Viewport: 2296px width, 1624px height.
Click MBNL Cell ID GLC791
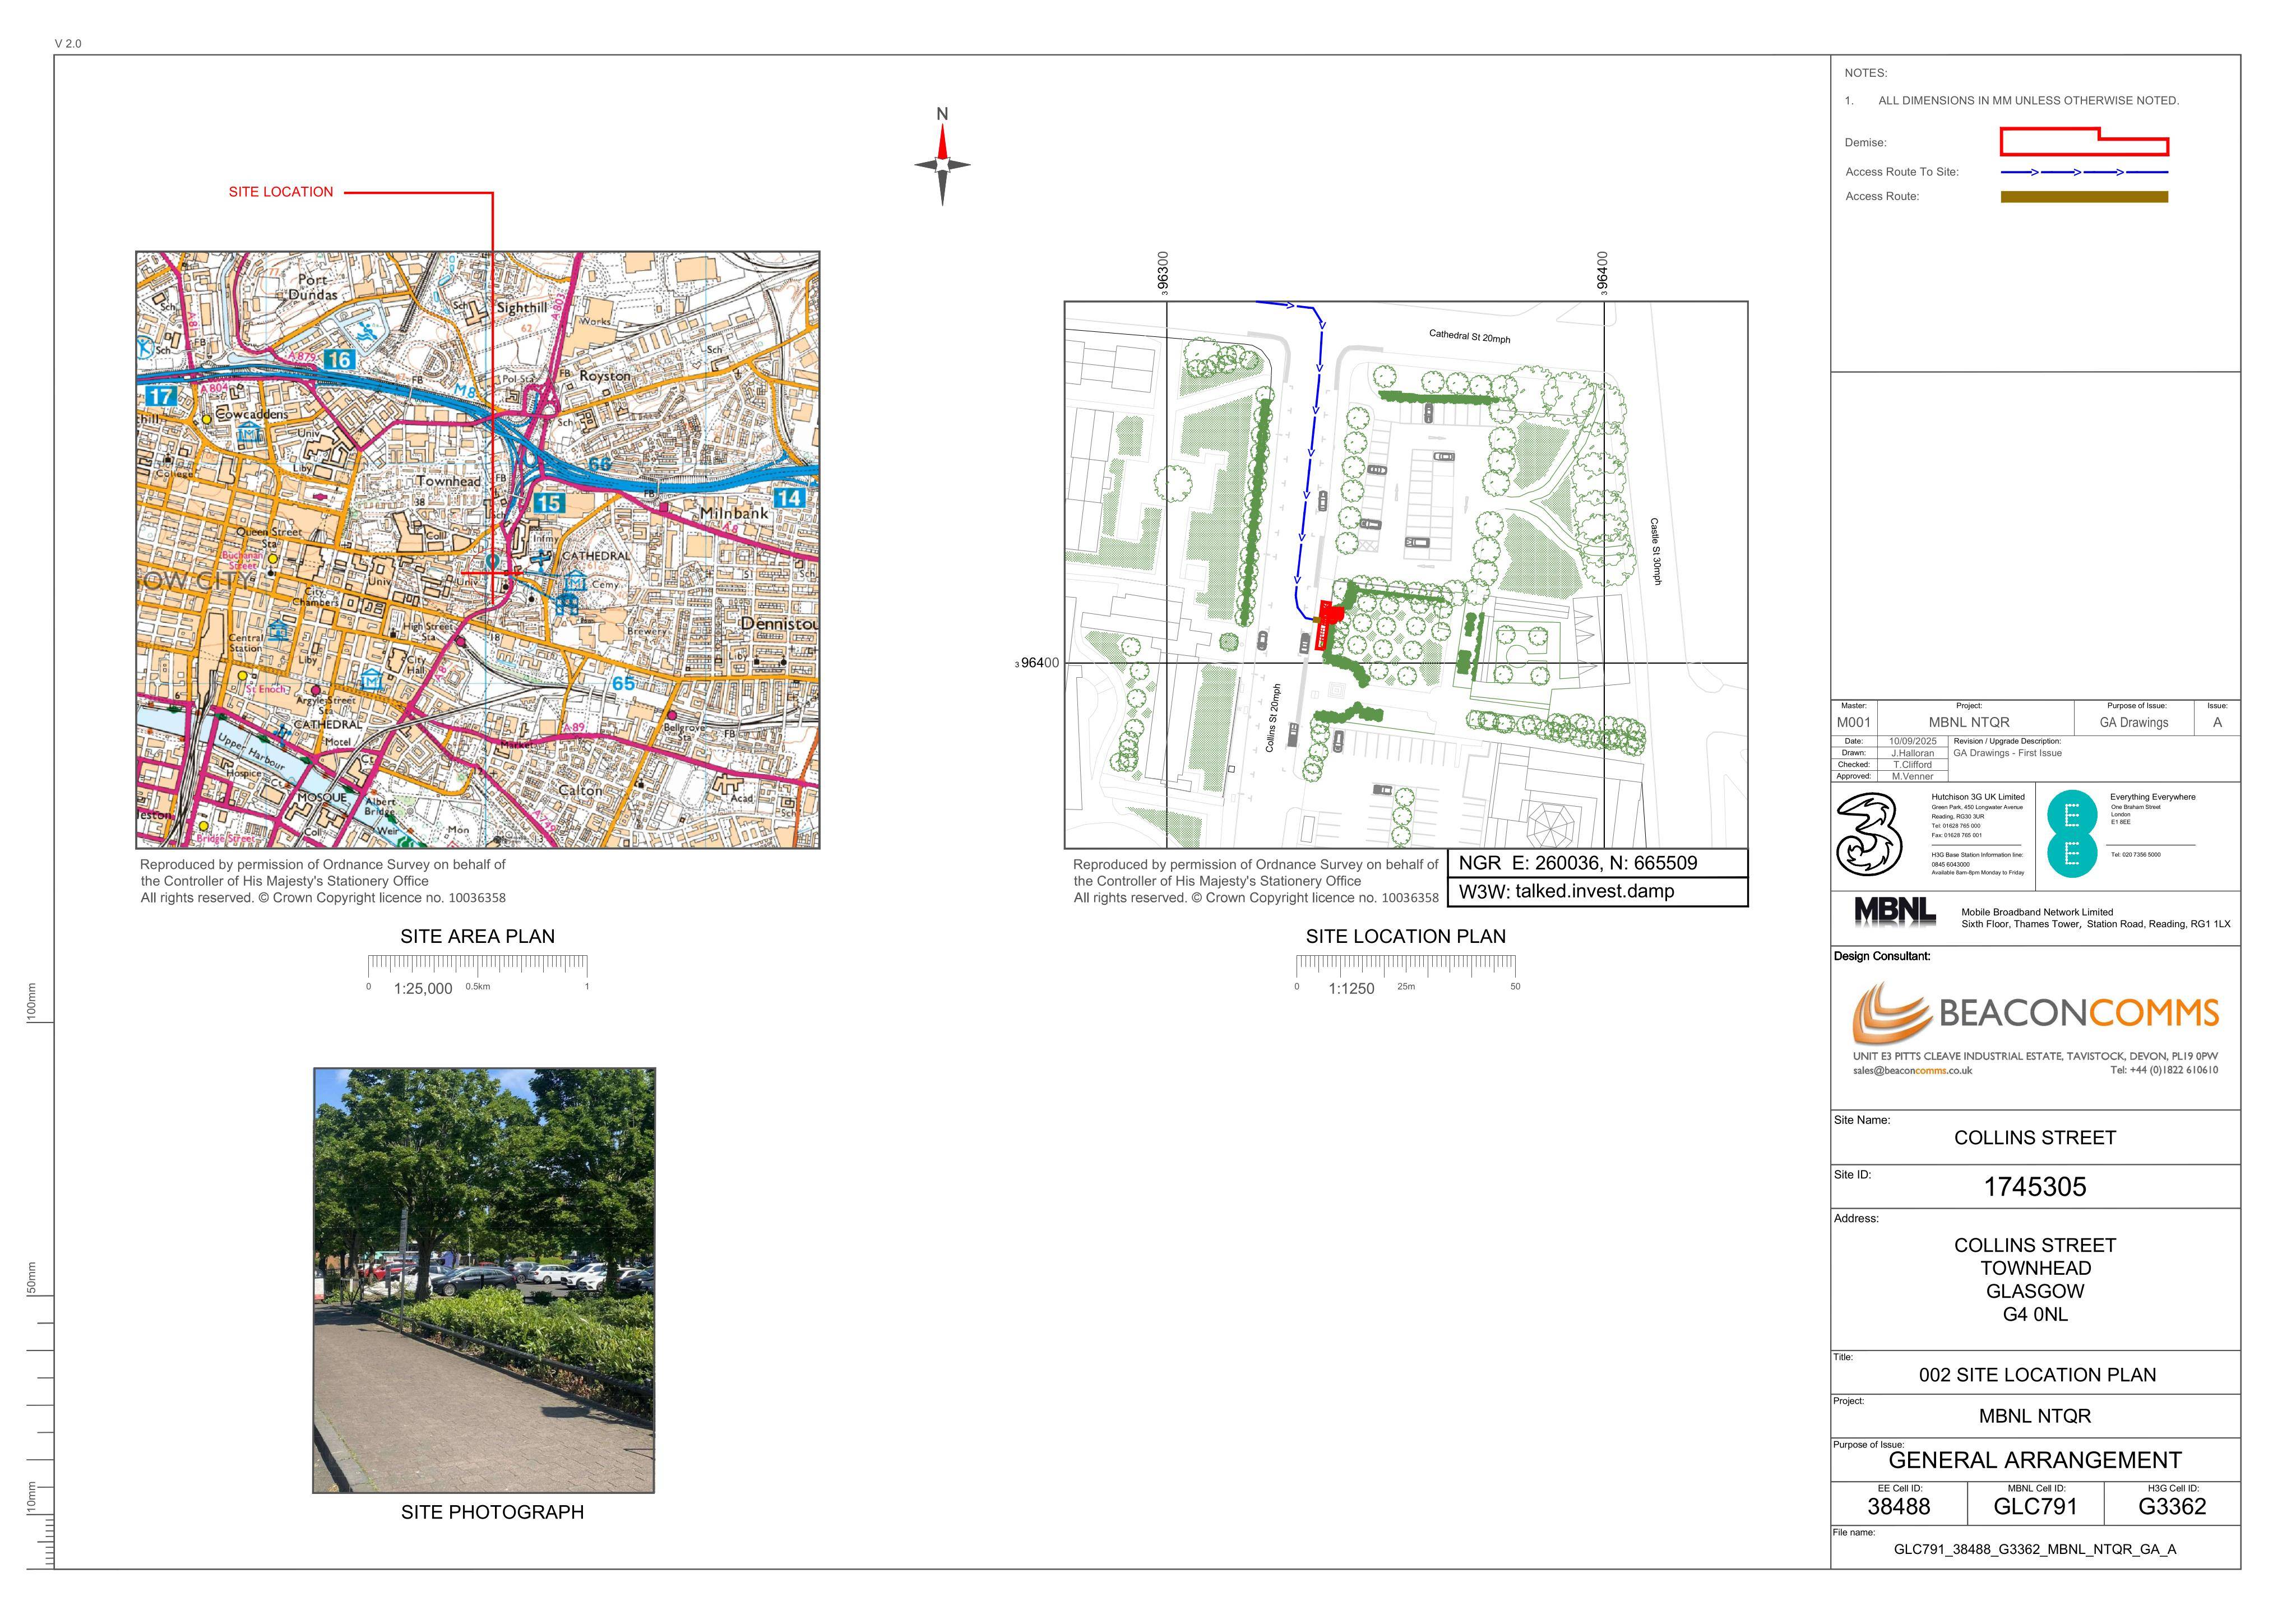coord(2035,1507)
